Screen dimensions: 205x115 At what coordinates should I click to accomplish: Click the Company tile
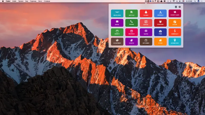tap(160, 23)
